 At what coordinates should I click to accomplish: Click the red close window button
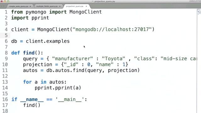[x=2, y=1]
